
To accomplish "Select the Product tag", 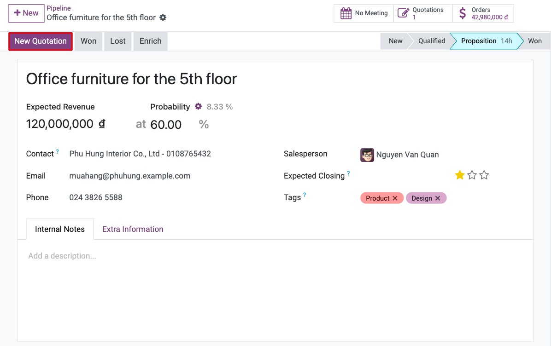I will [x=377, y=198].
